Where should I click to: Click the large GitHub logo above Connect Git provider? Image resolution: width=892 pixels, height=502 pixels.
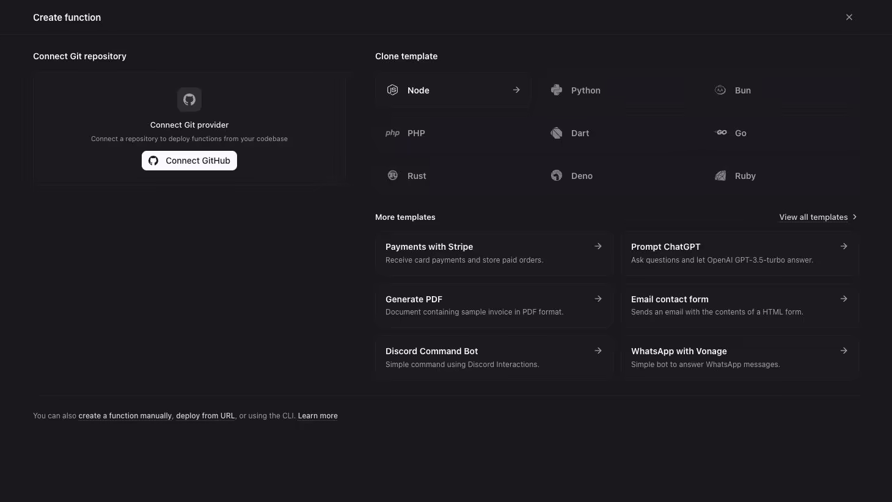coord(189,99)
